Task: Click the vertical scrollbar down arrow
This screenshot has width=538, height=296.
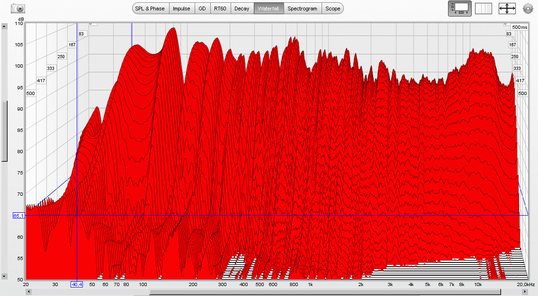Action: [4, 276]
